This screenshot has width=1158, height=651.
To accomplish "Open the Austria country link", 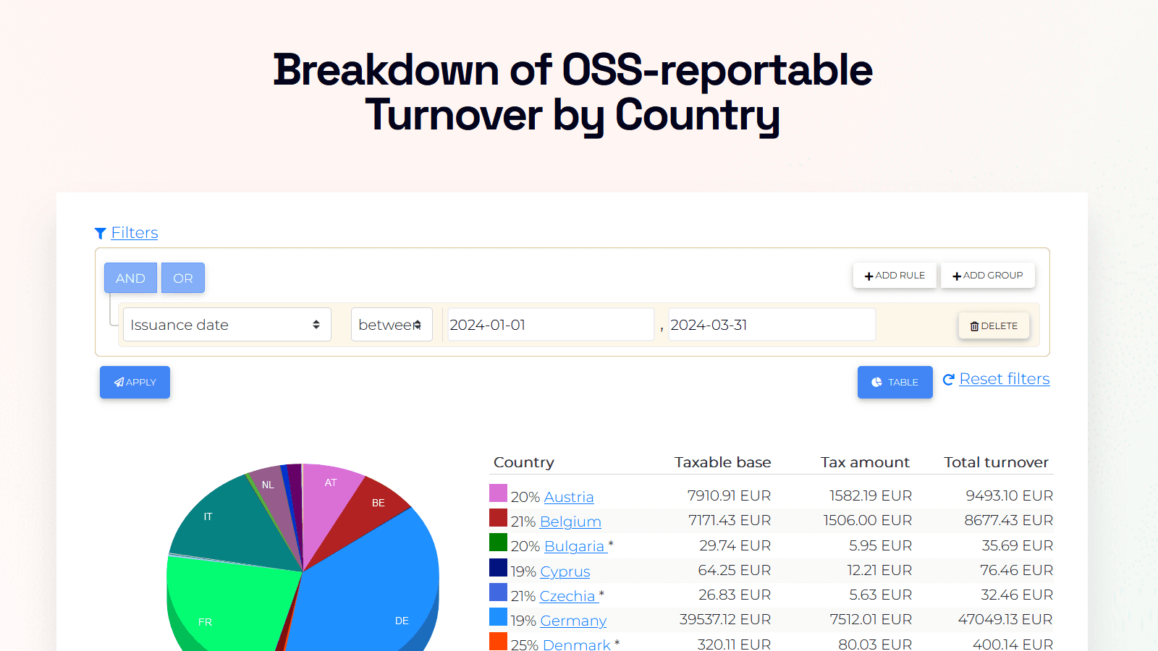I will click(569, 497).
